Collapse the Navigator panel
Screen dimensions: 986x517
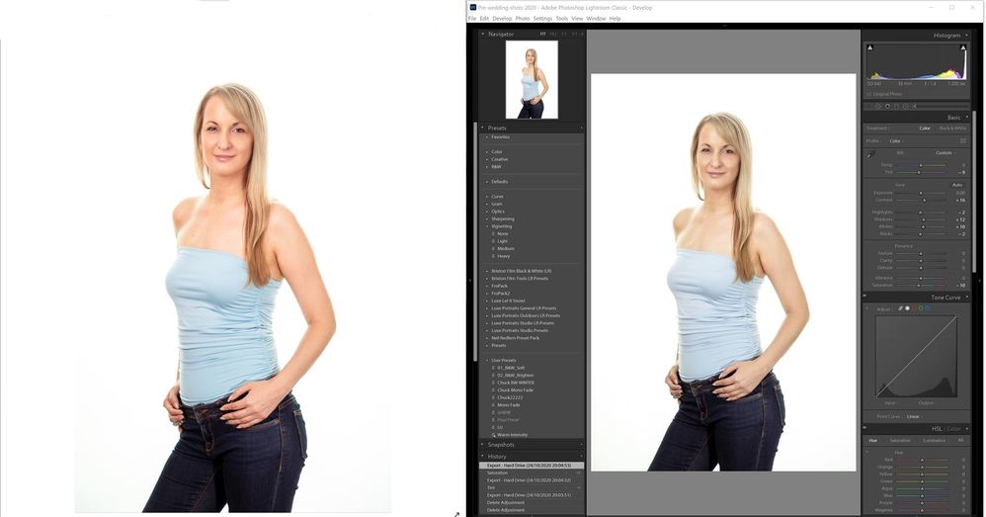[x=483, y=34]
